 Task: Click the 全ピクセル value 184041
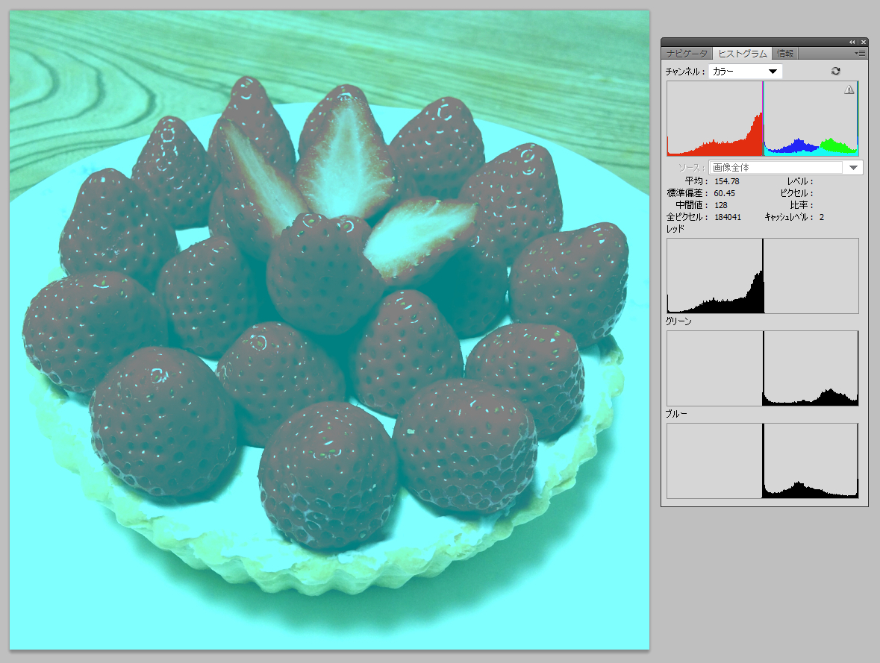pos(727,217)
